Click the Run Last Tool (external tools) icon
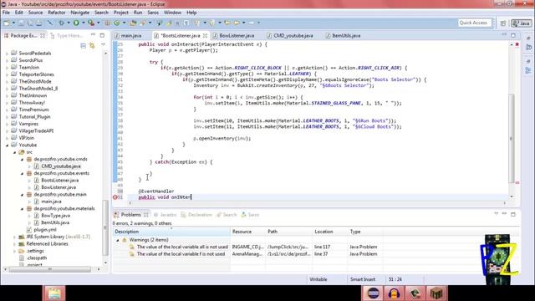This screenshot has height=301, width=535. click(91, 23)
